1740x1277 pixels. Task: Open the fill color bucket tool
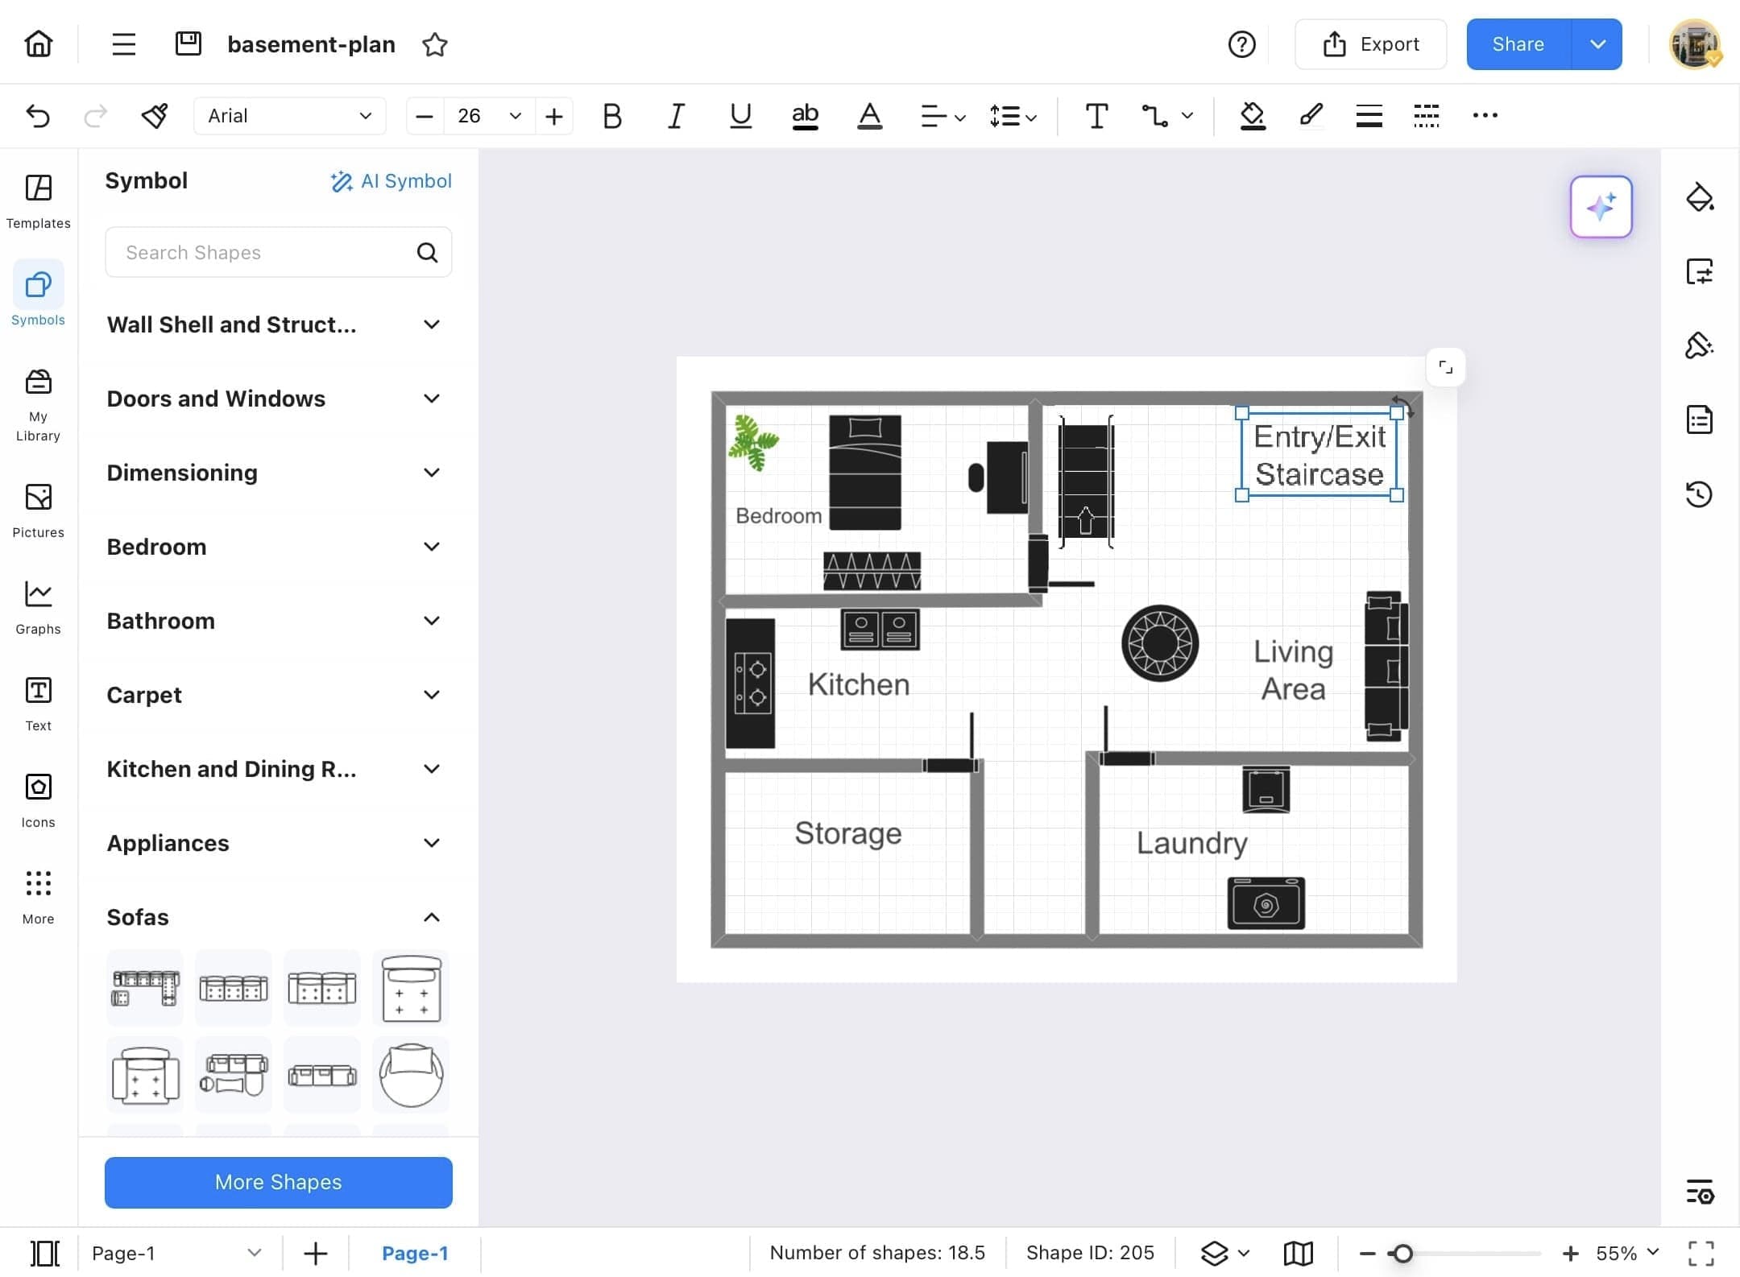[x=1252, y=116]
